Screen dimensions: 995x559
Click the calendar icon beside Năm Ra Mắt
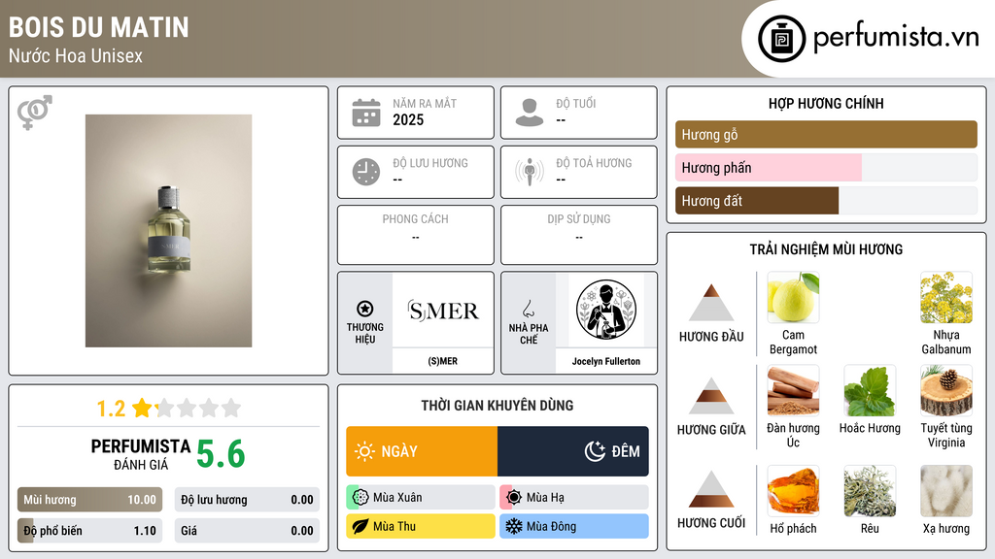click(366, 113)
